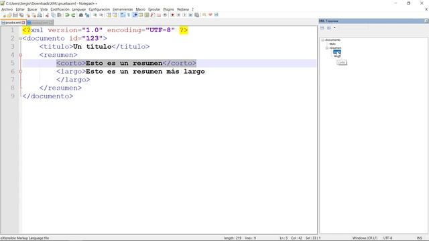The image size is (429, 241).
Task: Save the file using the Save icon
Action: [15, 15]
